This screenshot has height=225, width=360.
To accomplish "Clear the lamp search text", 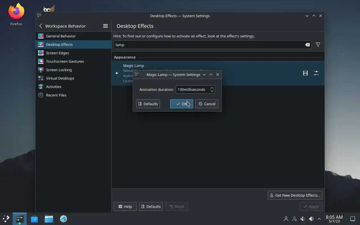I will (x=307, y=45).
